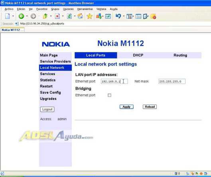Viewport: 211px width, 177px height.
Task: Open the Main Page sidebar link
Action: (49, 55)
